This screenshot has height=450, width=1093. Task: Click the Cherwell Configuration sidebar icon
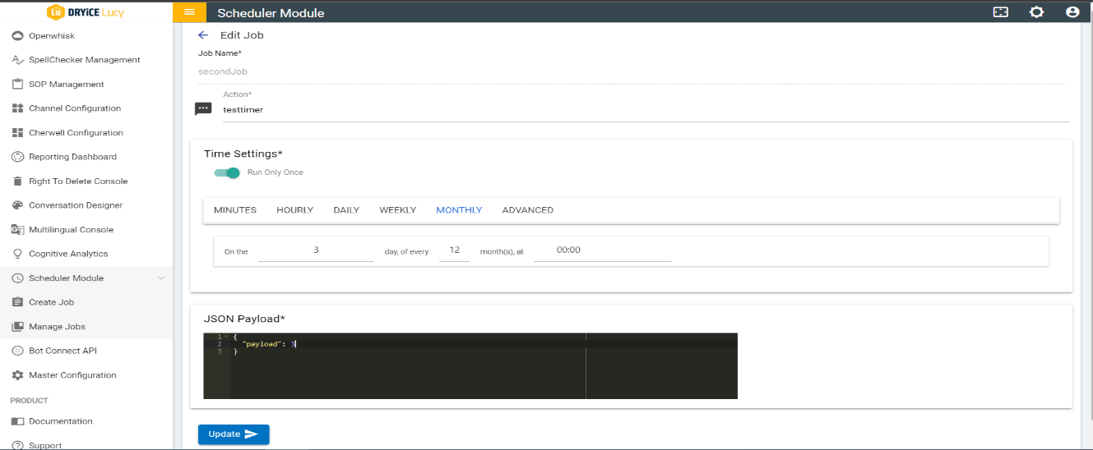tap(17, 132)
